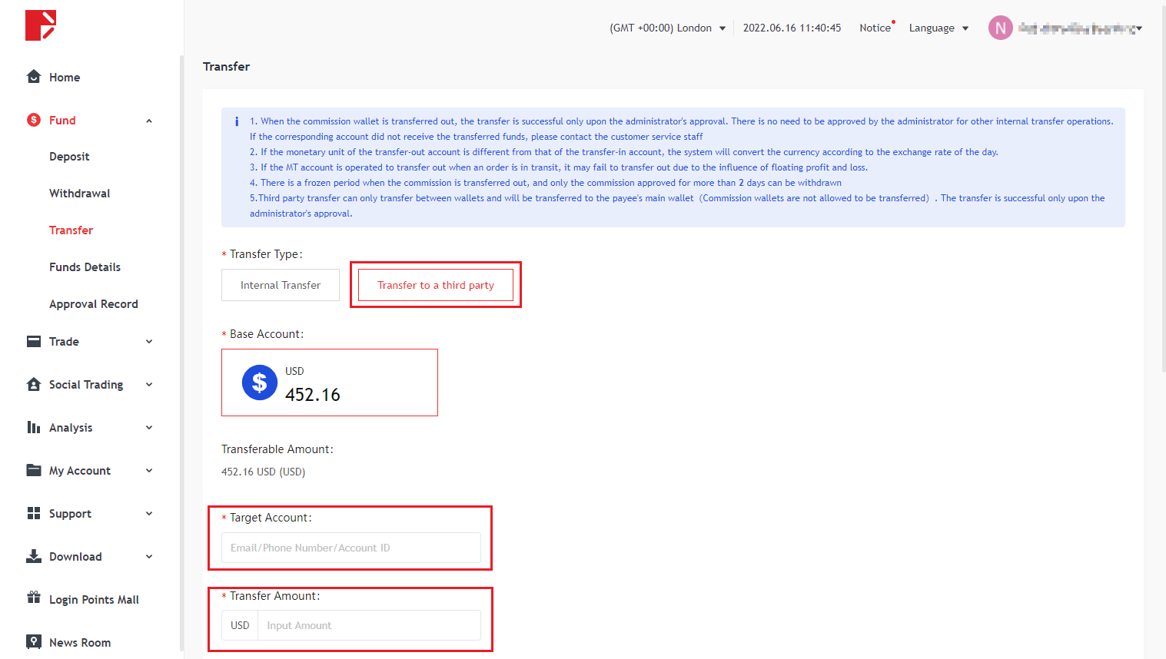Open the Language dropdown
The width and height of the screenshot is (1166, 659).
click(x=938, y=28)
